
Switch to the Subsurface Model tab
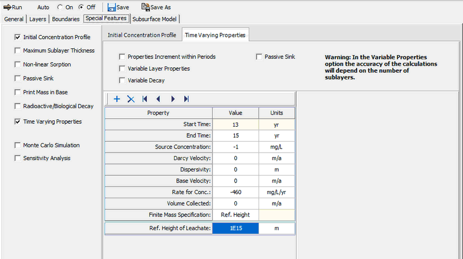(155, 18)
